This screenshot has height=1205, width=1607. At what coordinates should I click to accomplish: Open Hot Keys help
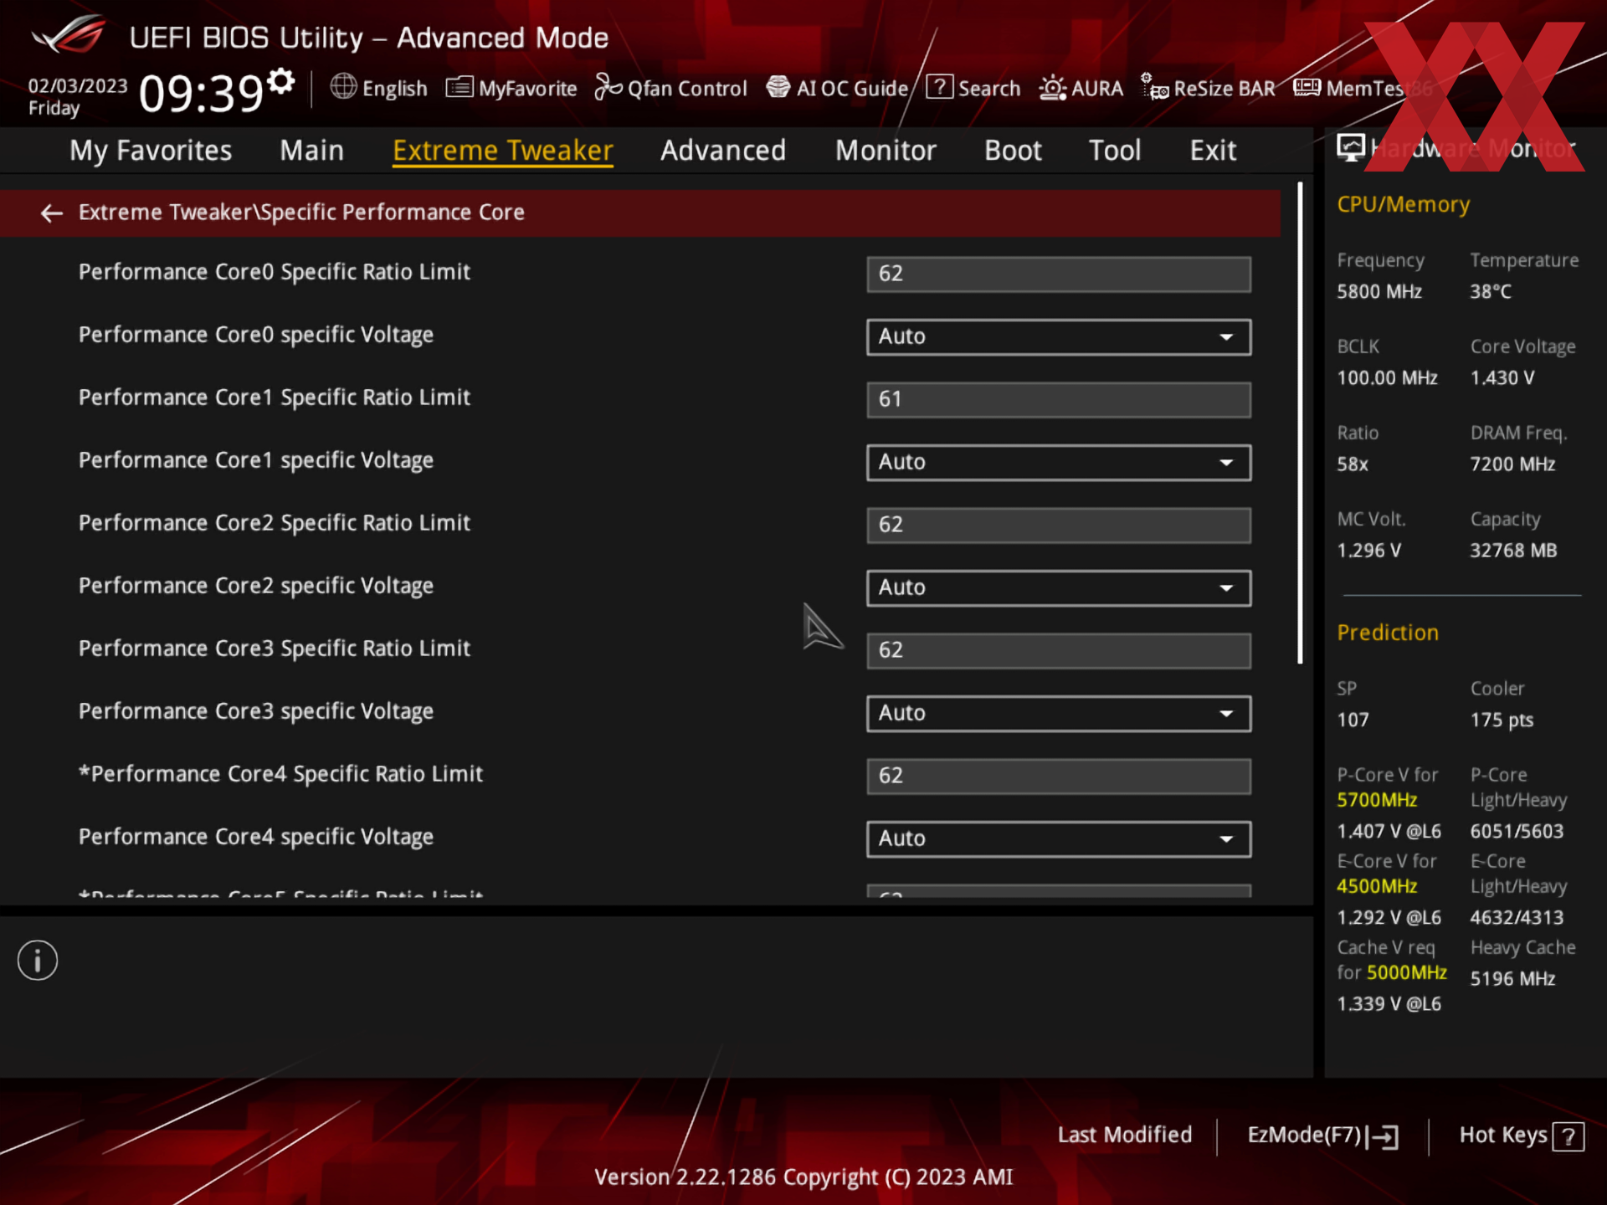pyautogui.click(x=1521, y=1136)
